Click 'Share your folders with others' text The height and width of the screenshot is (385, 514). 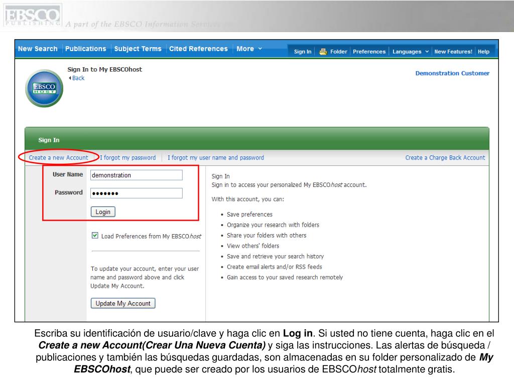(267, 236)
